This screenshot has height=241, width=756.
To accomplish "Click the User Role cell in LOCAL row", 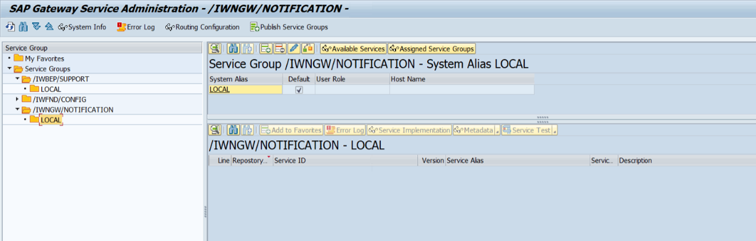I will 352,89.
